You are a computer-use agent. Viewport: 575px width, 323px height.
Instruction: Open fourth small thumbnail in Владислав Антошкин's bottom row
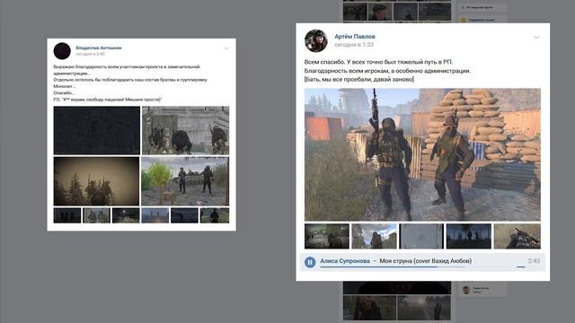[155, 215]
